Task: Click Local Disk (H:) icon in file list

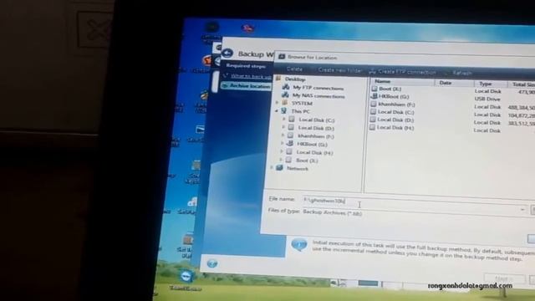Action: tap(373, 127)
